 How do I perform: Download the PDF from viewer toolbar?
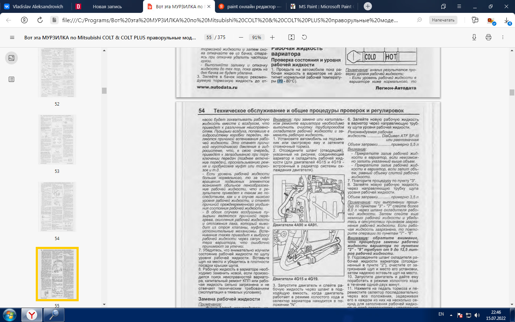tap(474, 37)
